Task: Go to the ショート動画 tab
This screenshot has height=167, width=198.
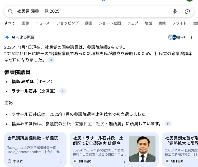Action: click(x=110, y=23)
